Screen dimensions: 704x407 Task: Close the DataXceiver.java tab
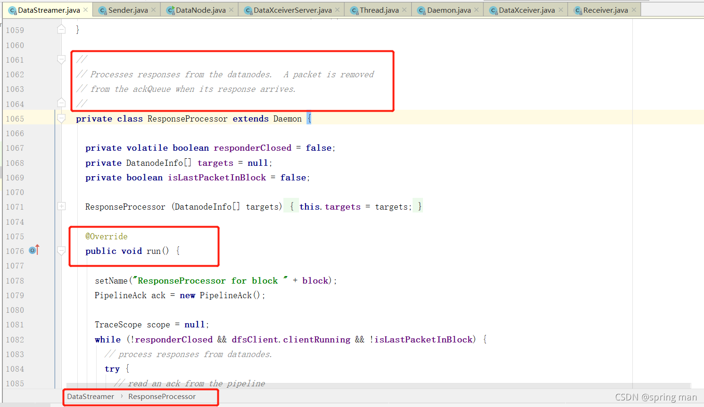click(x=561, y=10)
